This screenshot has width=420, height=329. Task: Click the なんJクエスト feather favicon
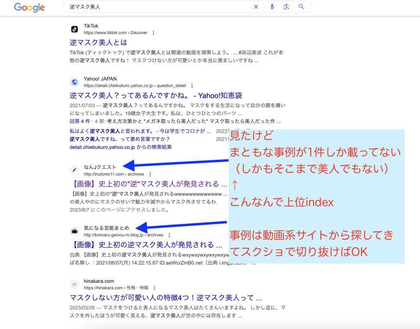[x=75, y=170]
